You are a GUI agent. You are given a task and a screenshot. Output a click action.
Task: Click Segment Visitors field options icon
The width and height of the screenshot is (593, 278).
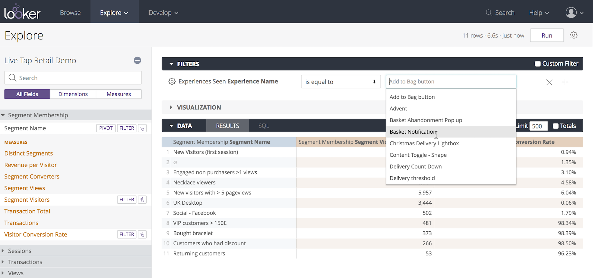[142, 200]
